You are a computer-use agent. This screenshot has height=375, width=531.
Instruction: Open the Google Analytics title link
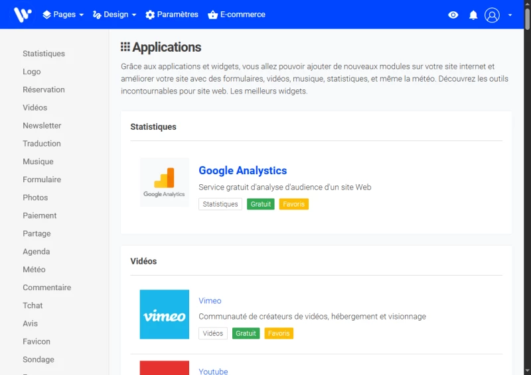click(x=243, y=171)
